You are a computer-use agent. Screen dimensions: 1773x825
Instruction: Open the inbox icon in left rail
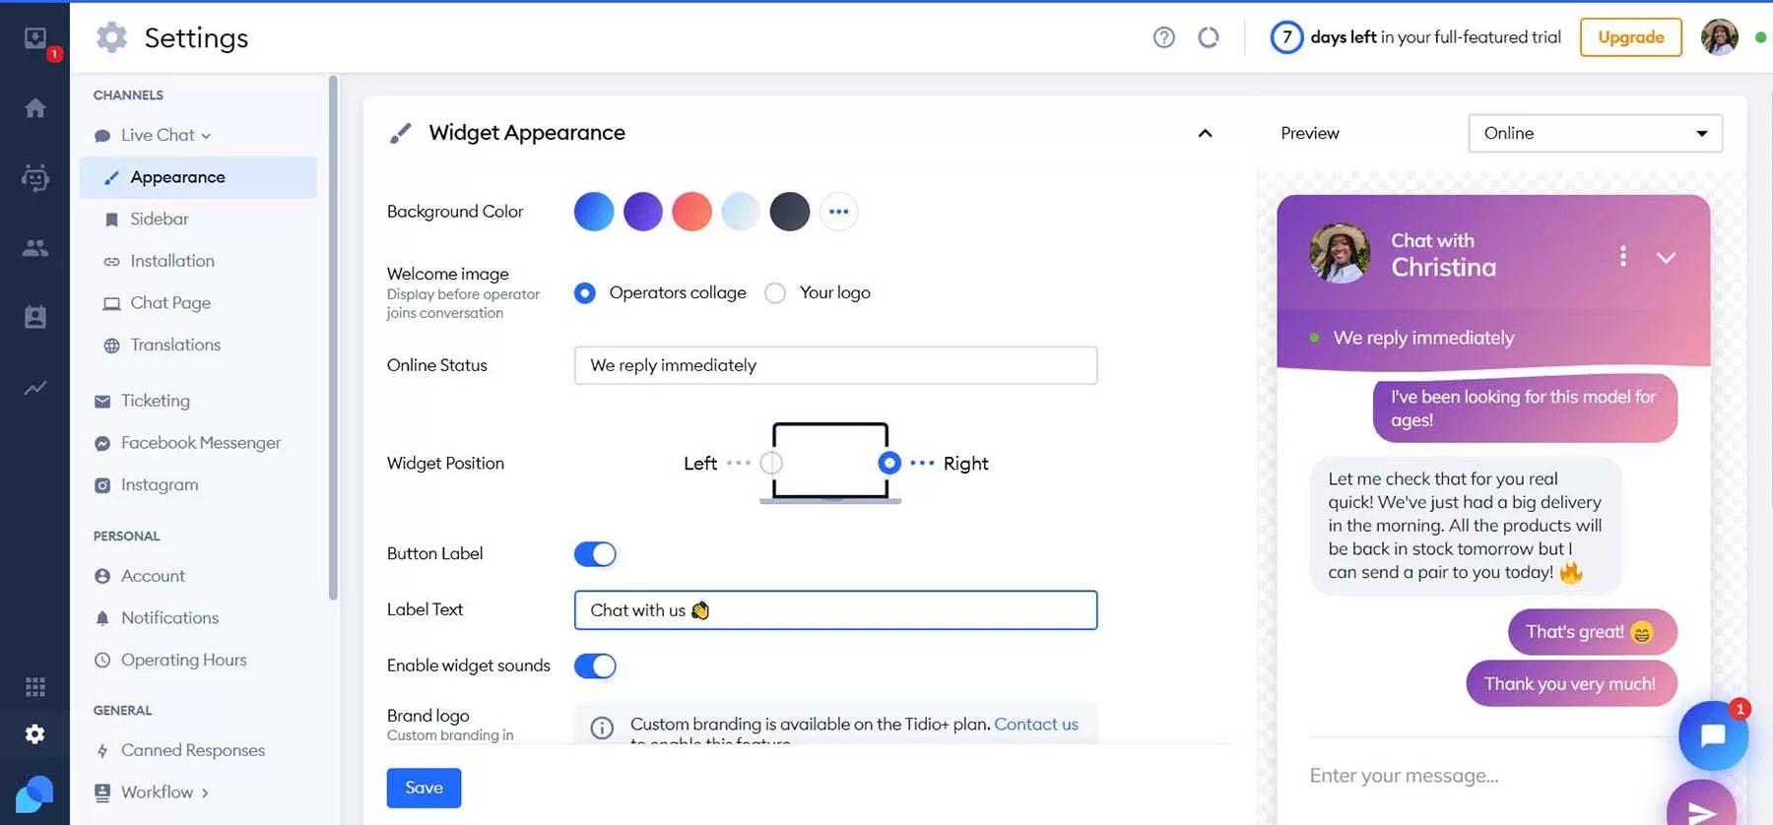[x=35, y=38]
